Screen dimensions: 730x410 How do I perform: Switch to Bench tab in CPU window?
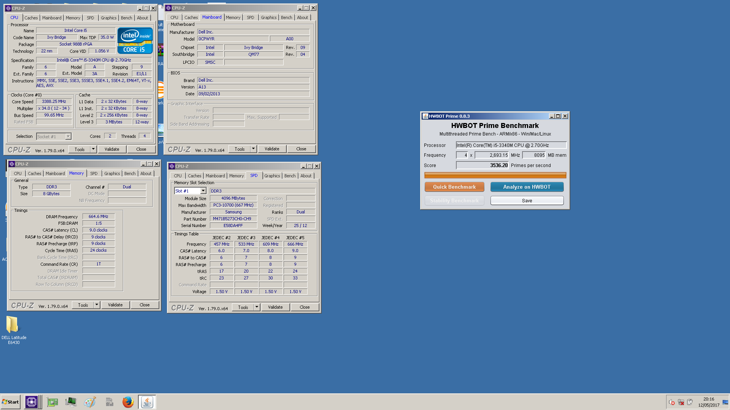(127, 18)
